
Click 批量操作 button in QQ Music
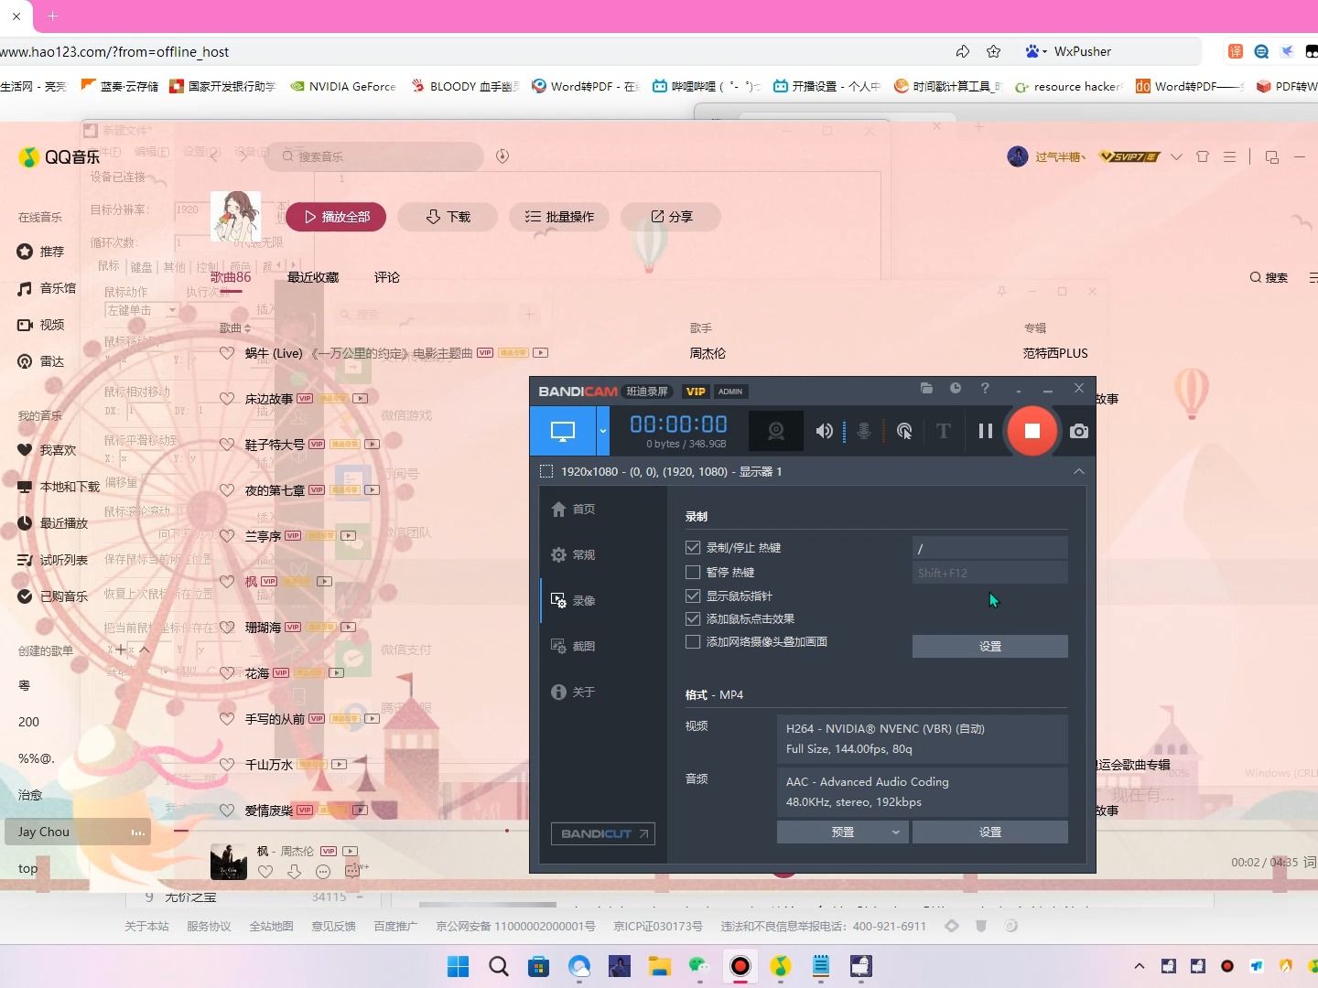(x=559, y=217)
